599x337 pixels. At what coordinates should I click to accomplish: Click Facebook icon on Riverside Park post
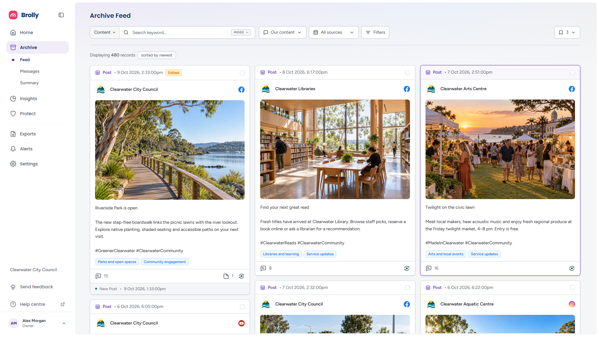241,90
